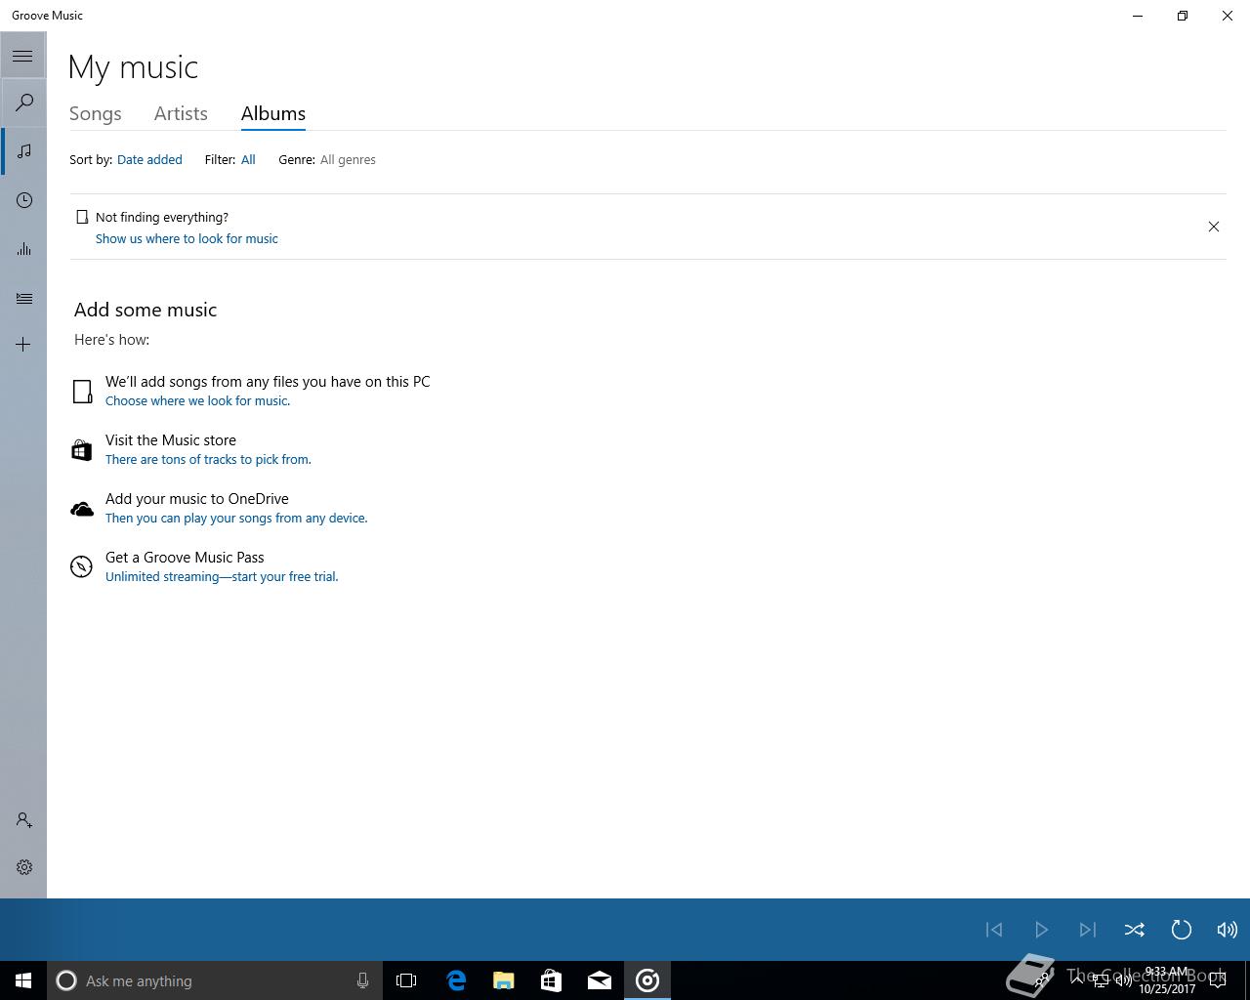Click Cortana microphone icon
Image resolution: width=1250 pixels, height=1000 pixels.
click(x=362, y=980)
